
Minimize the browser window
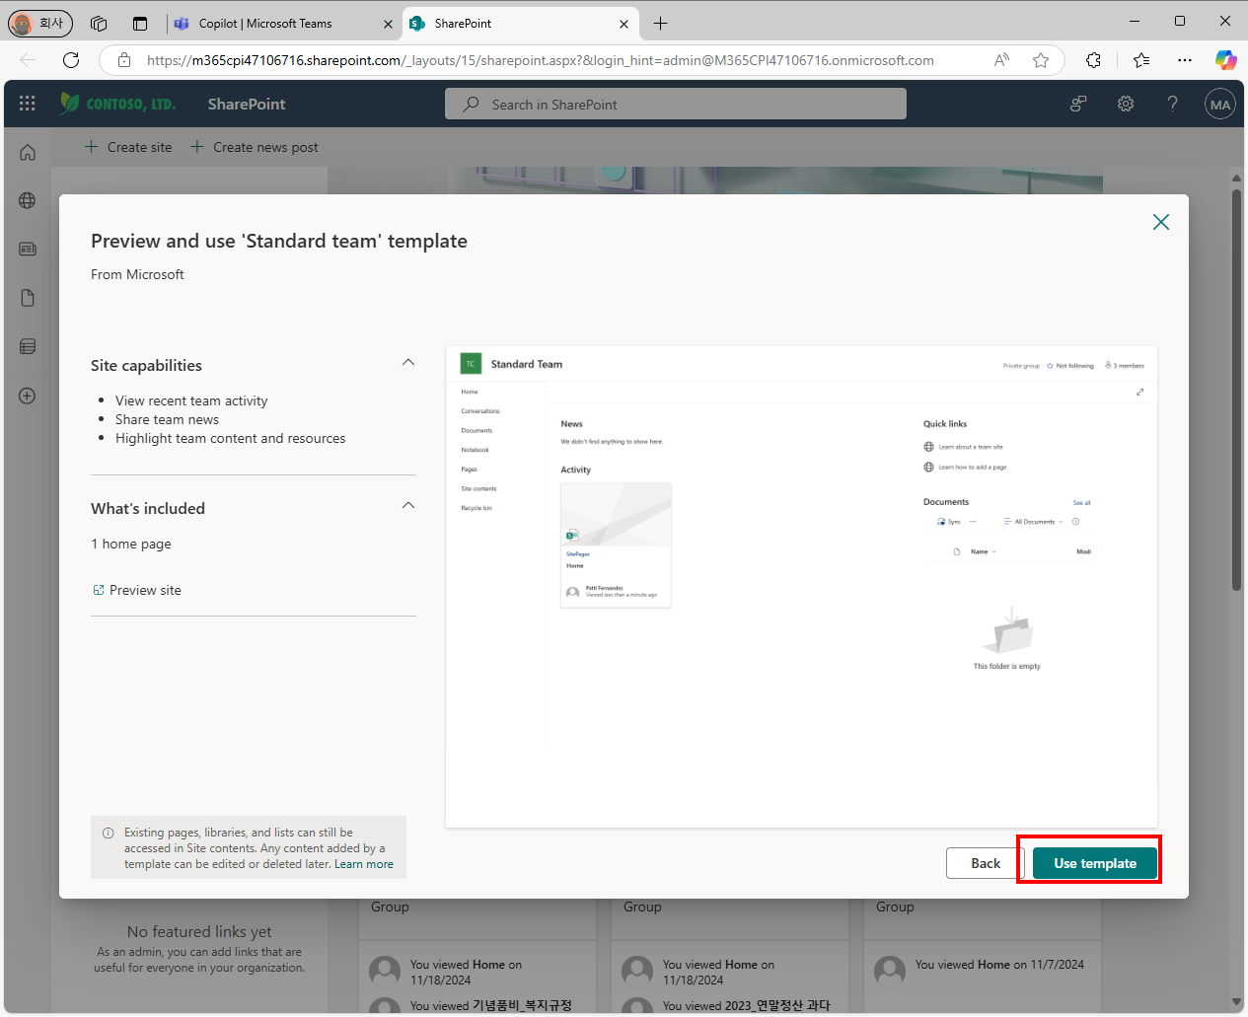pyautogui.click(x=1135, y=21)
